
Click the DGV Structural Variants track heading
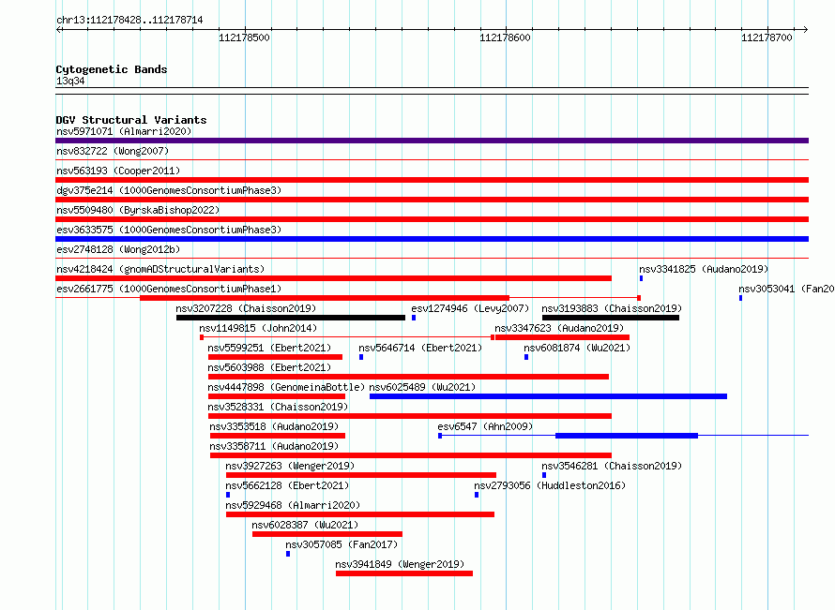tap(131, 120)
